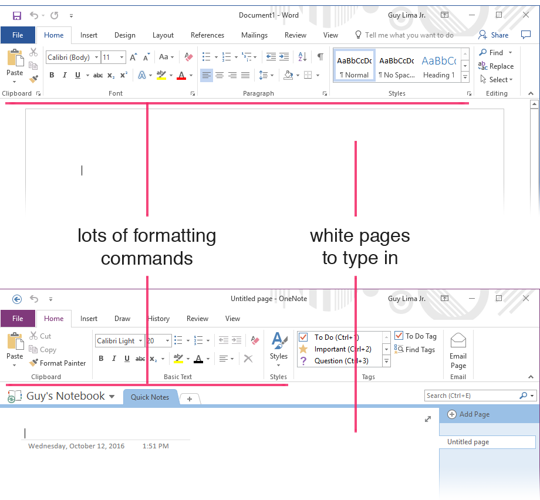Switch to the References tab in Word
The width and height of the screenshot is (540, 500).
(x=207, y=35)
